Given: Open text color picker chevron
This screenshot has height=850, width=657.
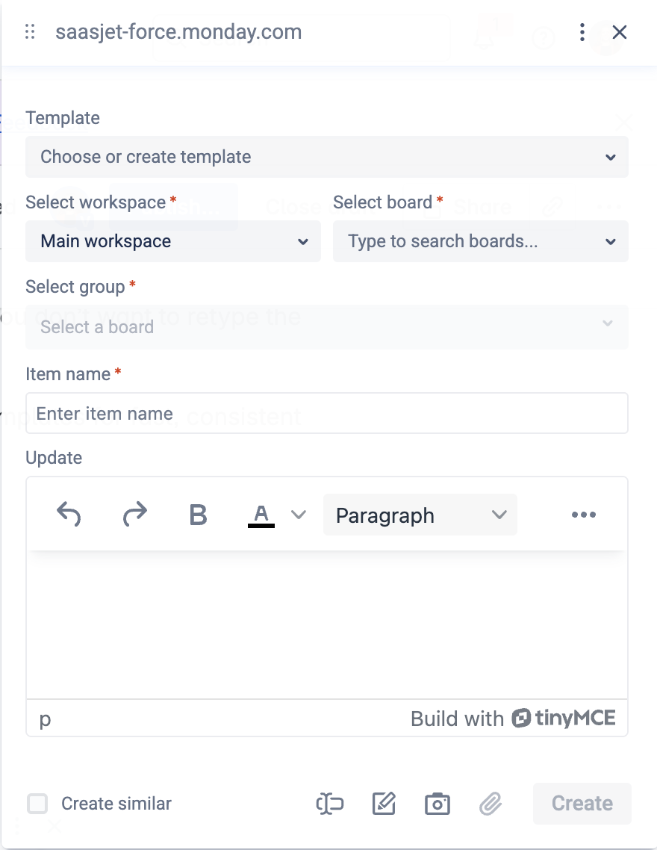Looking at the screenshot, I should (299, 515).
